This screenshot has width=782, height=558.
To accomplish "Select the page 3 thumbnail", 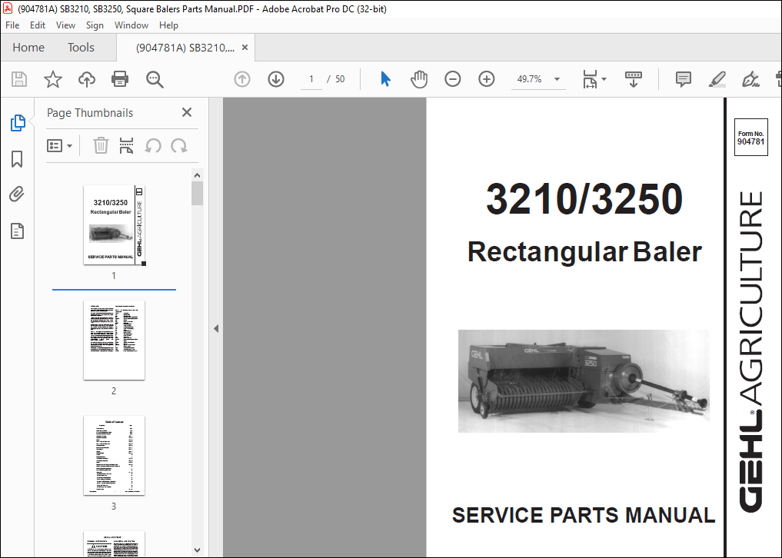I will (x=115, y=455).
